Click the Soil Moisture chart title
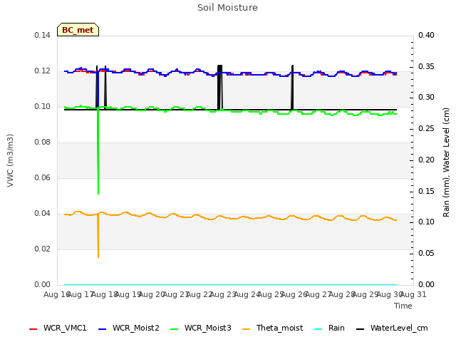Image resolution: width=456 pixels, height=342 pixels. click(227, 8)
